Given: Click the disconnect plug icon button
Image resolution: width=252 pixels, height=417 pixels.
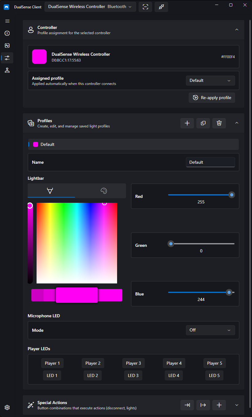Looking at the screenshot, I should [x=161, y=7].
